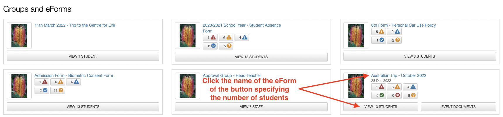This screenshot has height=117, width=503.
Task: Click green checkmark badge showing 5 in Australian Trip card
Action: (x=379, y=95)
